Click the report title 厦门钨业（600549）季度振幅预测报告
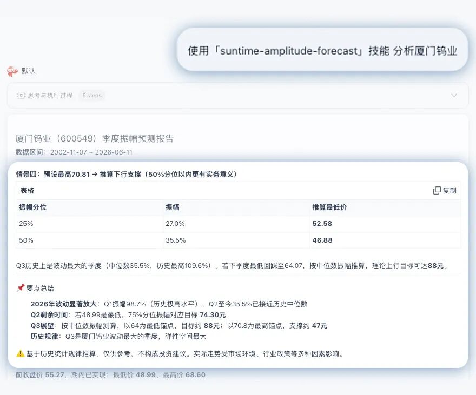Screen dimensions: 476x395 pyautogui.click(x=95, y=138)
